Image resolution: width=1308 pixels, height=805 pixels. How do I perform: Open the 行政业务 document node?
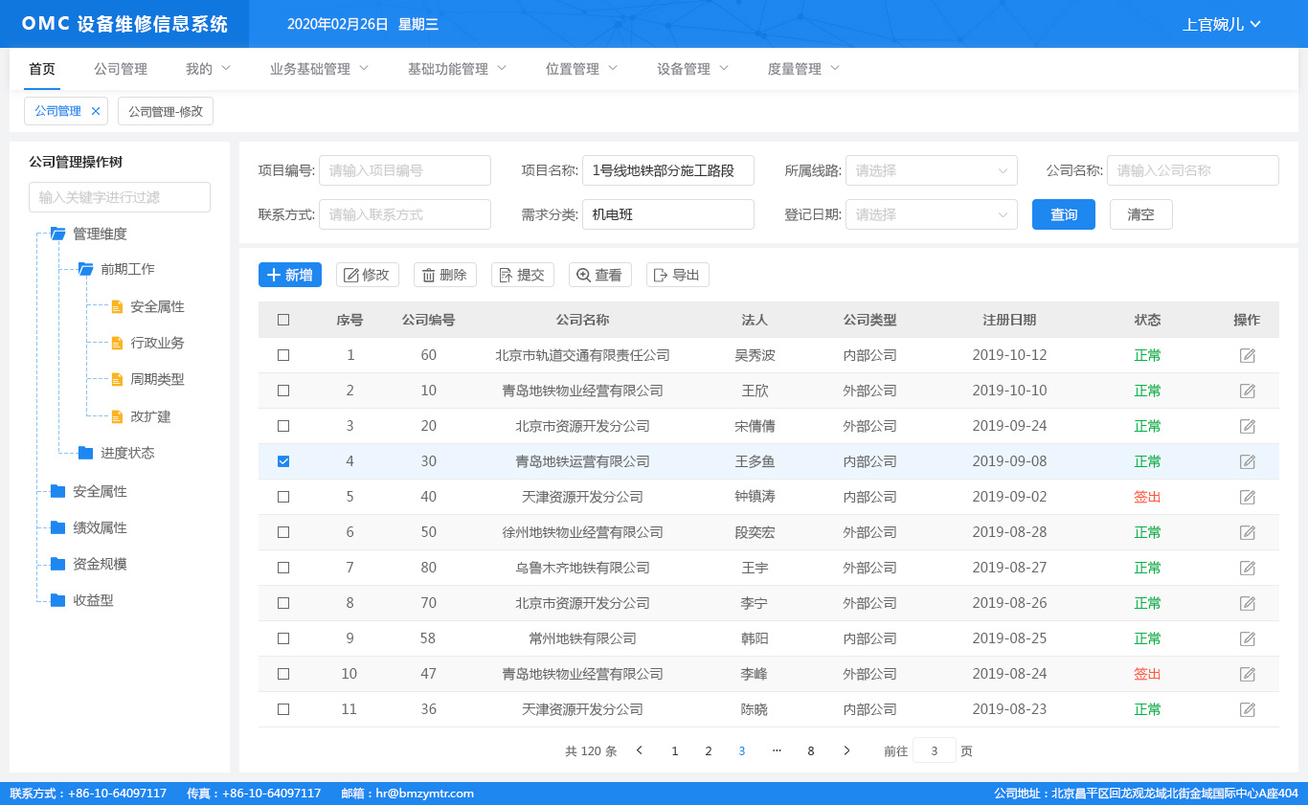tap(147, 343)
